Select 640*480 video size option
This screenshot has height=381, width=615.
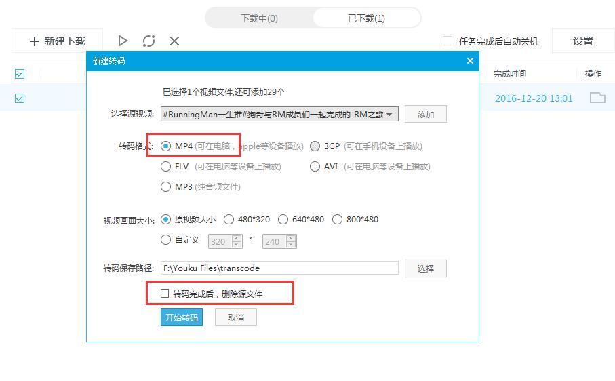(283, 219)
